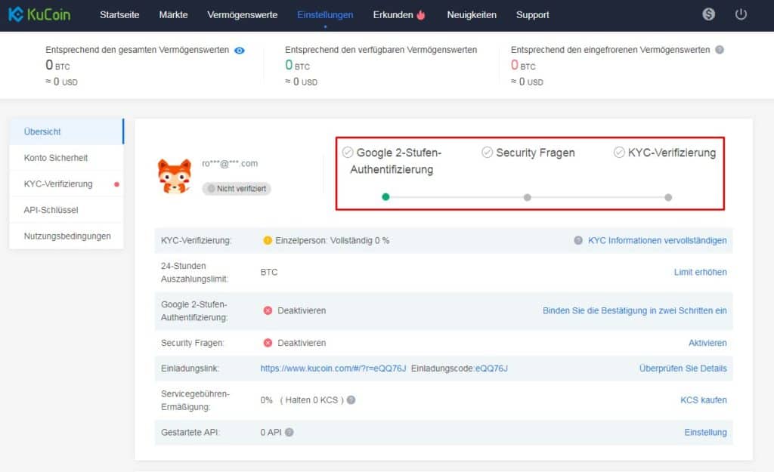Click help icon beside 0 API
The image size is (774, 472).
click(x=289, y=433)
